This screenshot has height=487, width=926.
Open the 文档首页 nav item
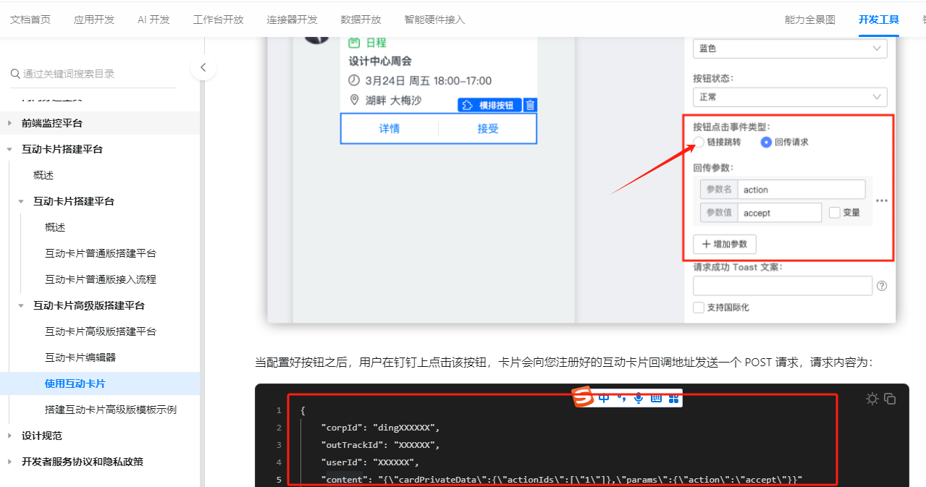30,20
